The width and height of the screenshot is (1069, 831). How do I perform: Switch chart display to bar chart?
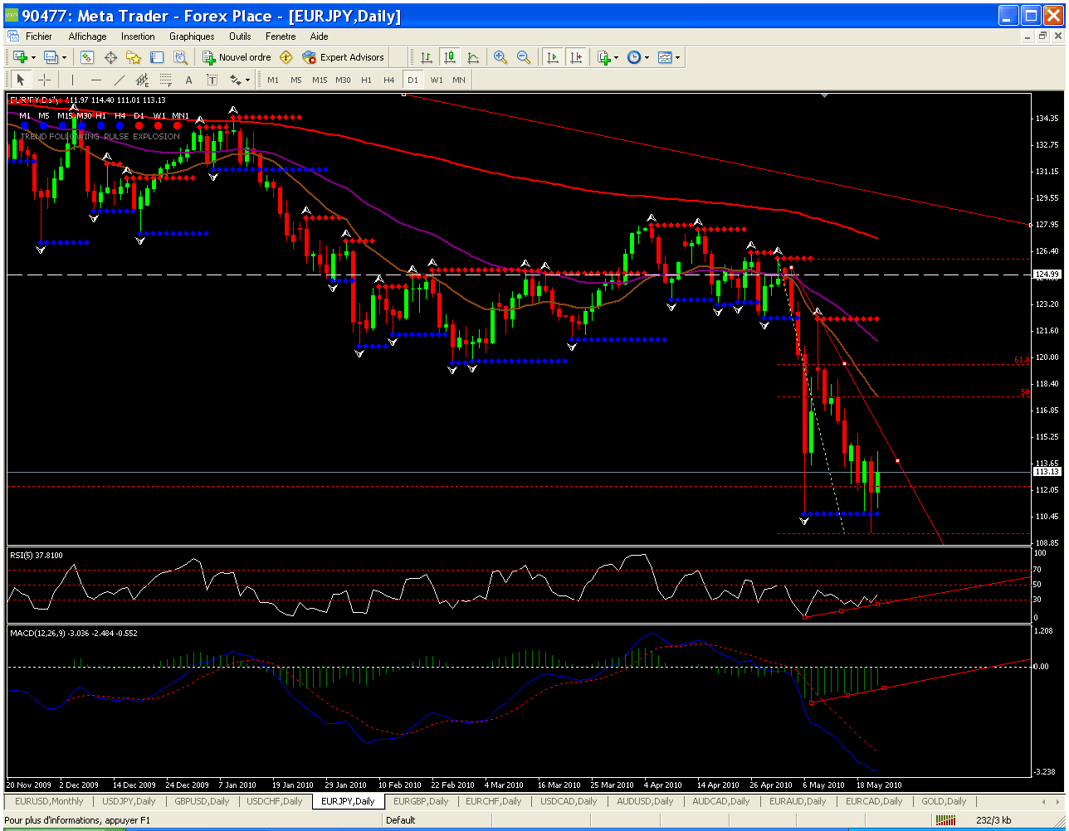pyautogui.click(x=426, y=57)
